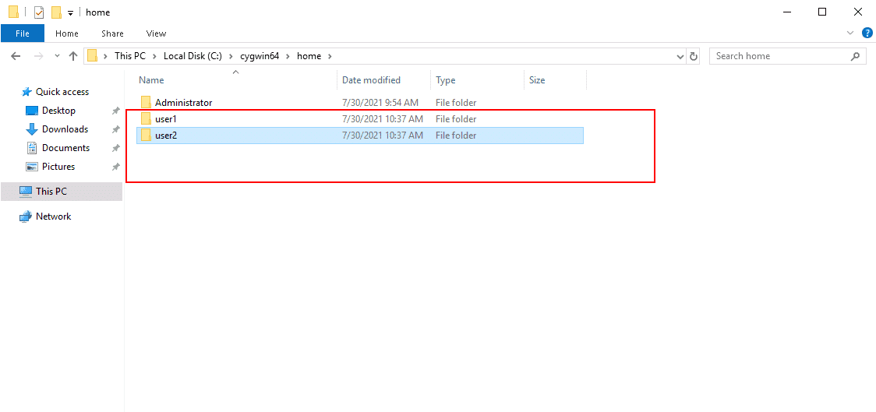Click the pin icon next to Downloads

pos(115,129)
